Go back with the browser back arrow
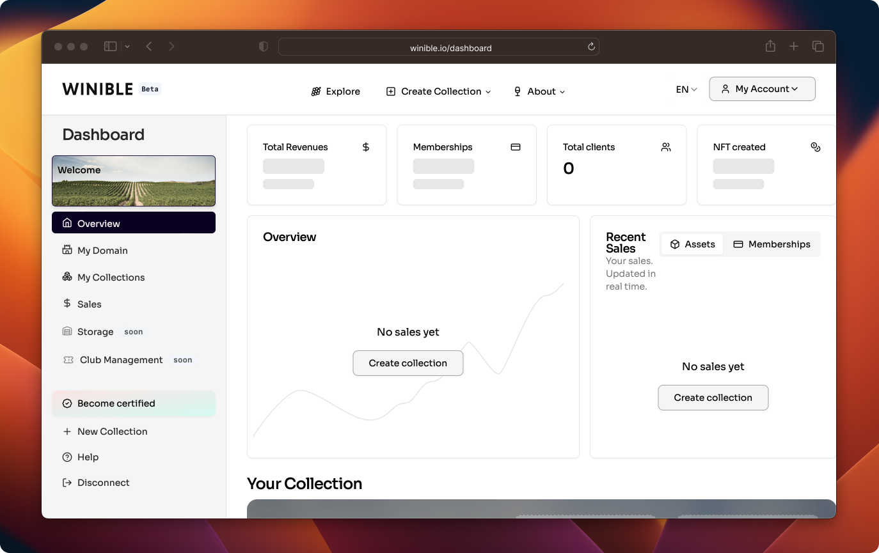Screen dimensions: 879x553 click(x=148, y=47)
